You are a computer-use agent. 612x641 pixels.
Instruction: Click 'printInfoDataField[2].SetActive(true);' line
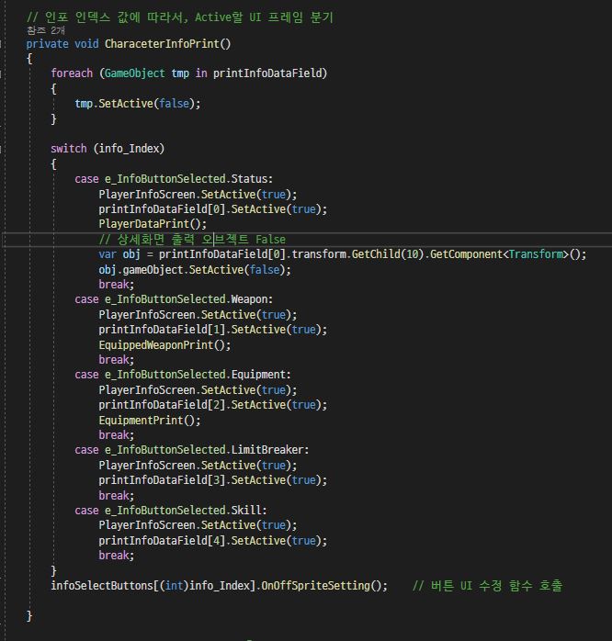(x=212, y=404)
